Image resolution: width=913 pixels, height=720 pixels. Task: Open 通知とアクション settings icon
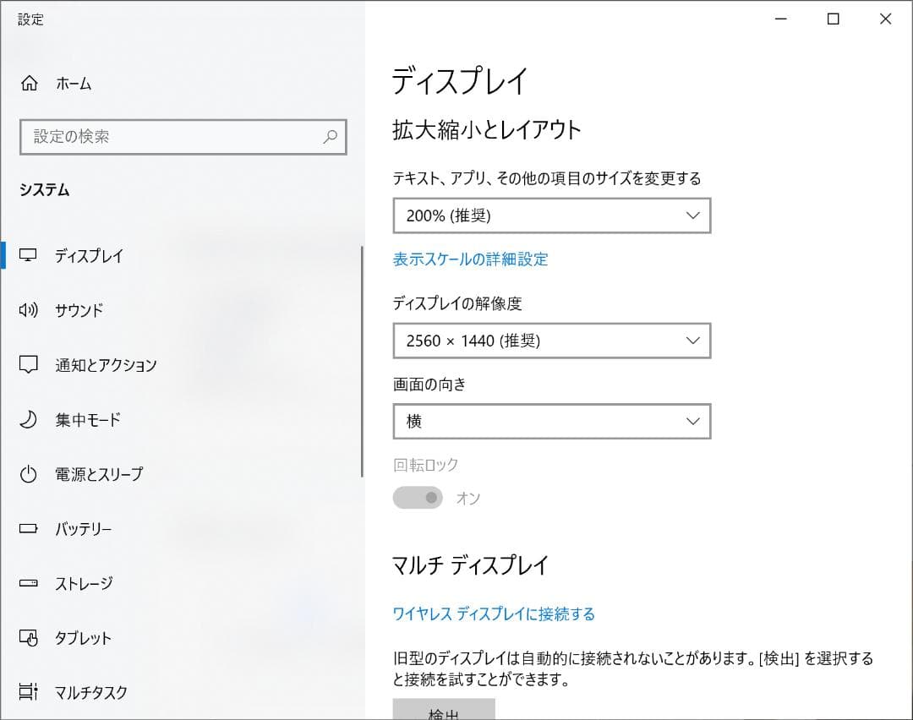pyautogui.click(x=28, y=364)
